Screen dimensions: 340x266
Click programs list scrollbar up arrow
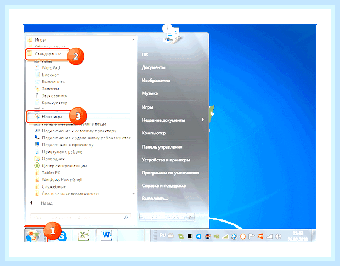pyautogui.click(x=133, y=39)
